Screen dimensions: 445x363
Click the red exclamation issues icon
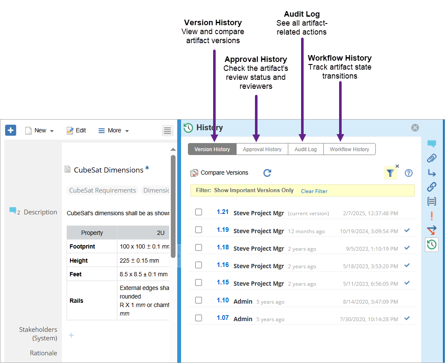[x=432, y=216]
